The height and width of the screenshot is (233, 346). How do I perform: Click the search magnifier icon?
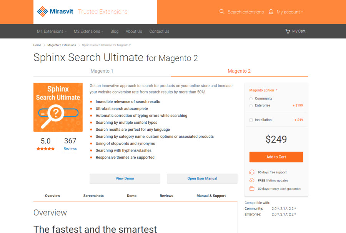point(222,12)
